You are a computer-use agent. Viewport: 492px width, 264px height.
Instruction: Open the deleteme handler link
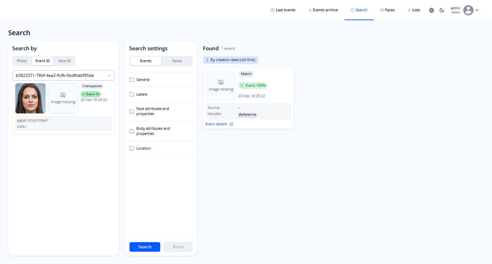coord(247,114)
